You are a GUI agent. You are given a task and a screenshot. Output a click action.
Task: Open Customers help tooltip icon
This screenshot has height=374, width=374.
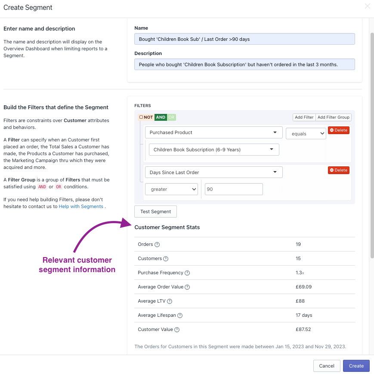pyautogui.click(x=166, y=259)
